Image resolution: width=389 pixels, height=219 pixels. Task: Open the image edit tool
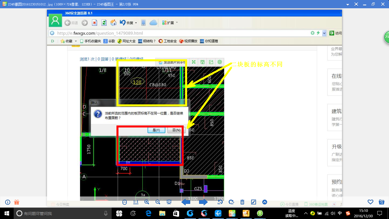coord(253,202)
